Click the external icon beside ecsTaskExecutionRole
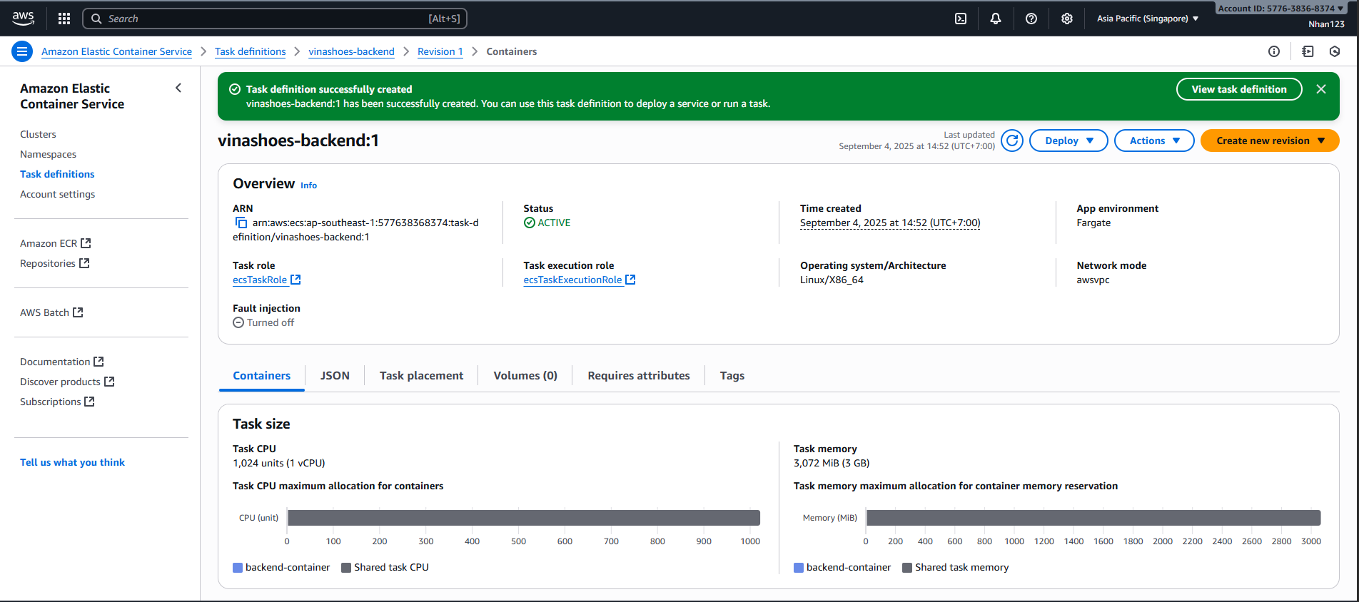 pos(630,280)
